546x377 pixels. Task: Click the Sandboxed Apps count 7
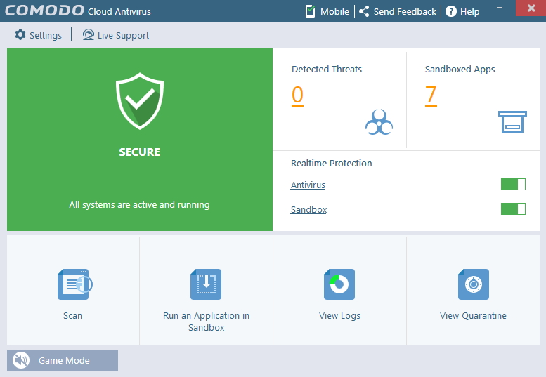point(431,95)
